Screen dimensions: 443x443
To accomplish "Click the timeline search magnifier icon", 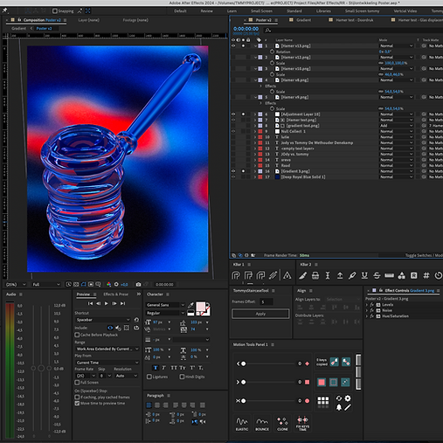I will point(267,30).
